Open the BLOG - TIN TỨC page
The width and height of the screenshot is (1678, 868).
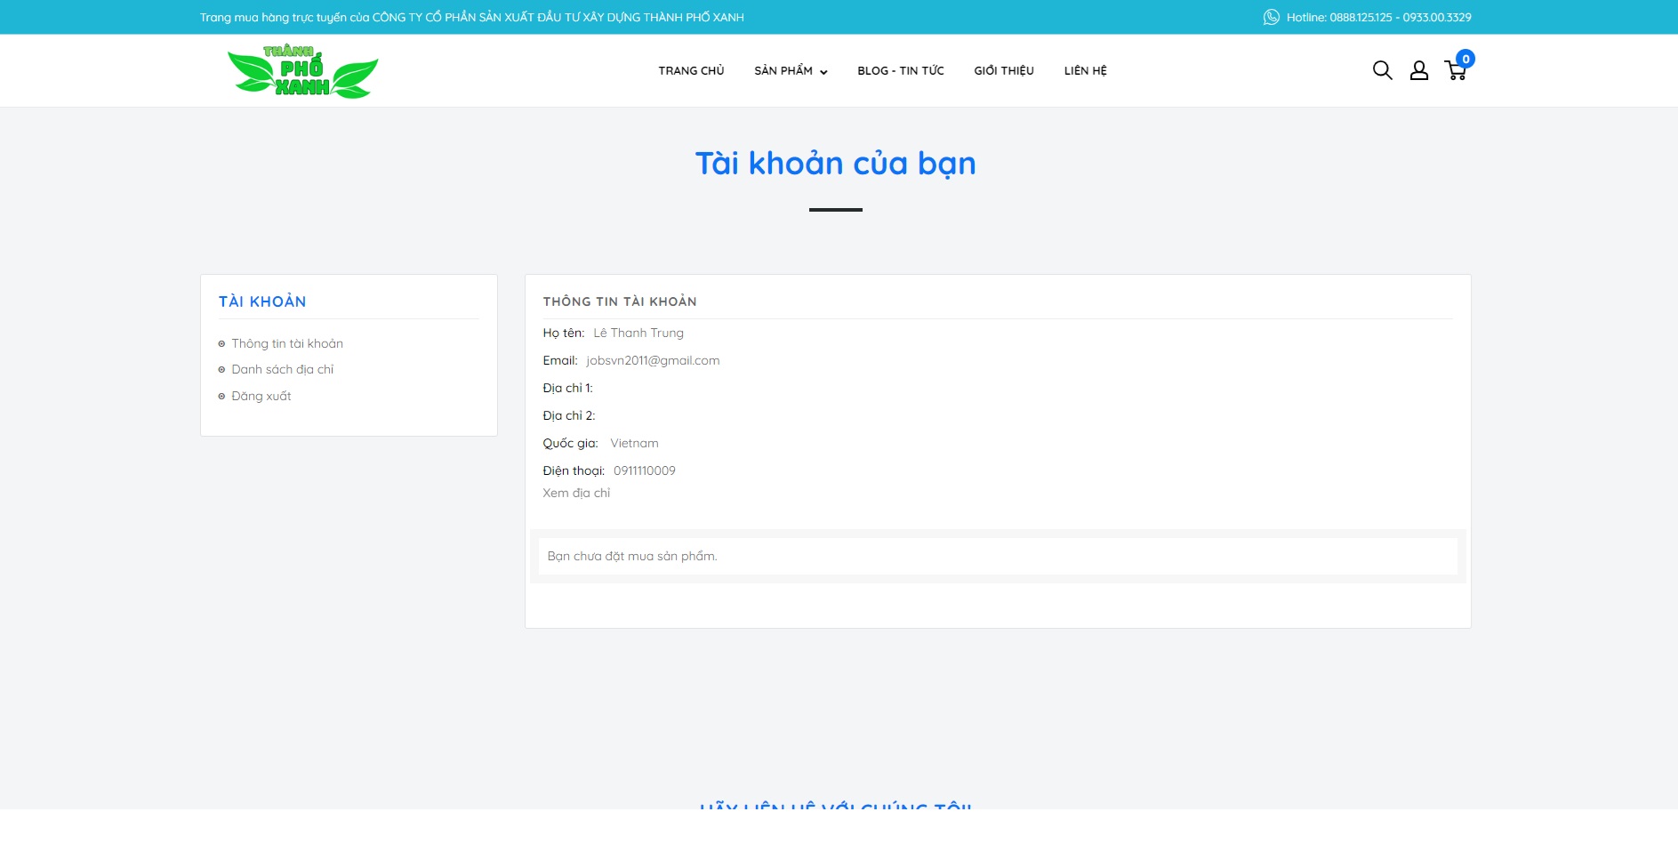click(x=900, y=71)
